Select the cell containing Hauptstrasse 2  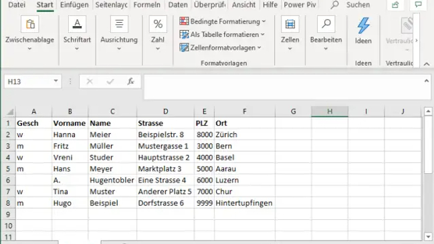pos(166,157)
